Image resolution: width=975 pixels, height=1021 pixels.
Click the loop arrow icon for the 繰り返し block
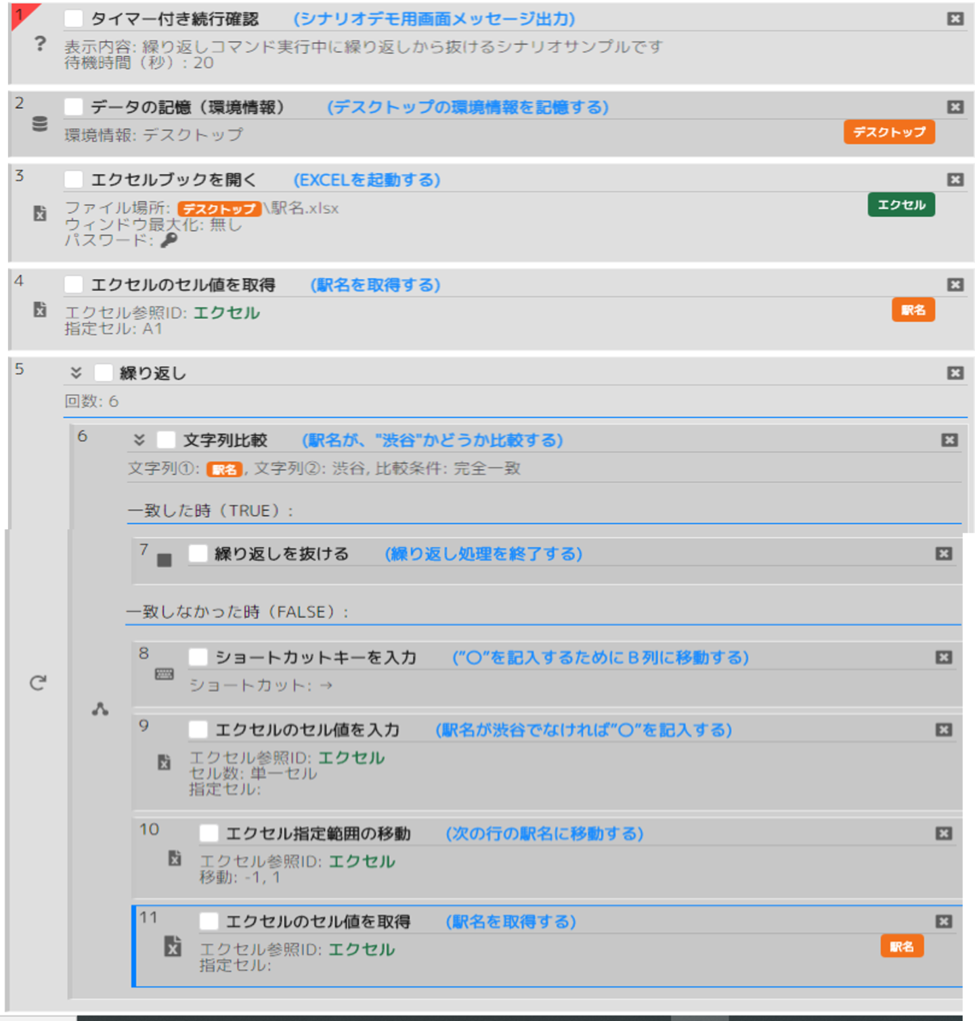pos(38,683)
